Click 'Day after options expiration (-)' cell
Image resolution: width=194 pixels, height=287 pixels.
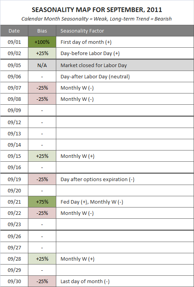pyautogui.click(x=125, y=179)
